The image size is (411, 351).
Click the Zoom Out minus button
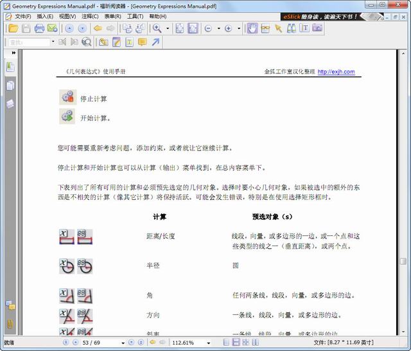click(x=208, y=28)
